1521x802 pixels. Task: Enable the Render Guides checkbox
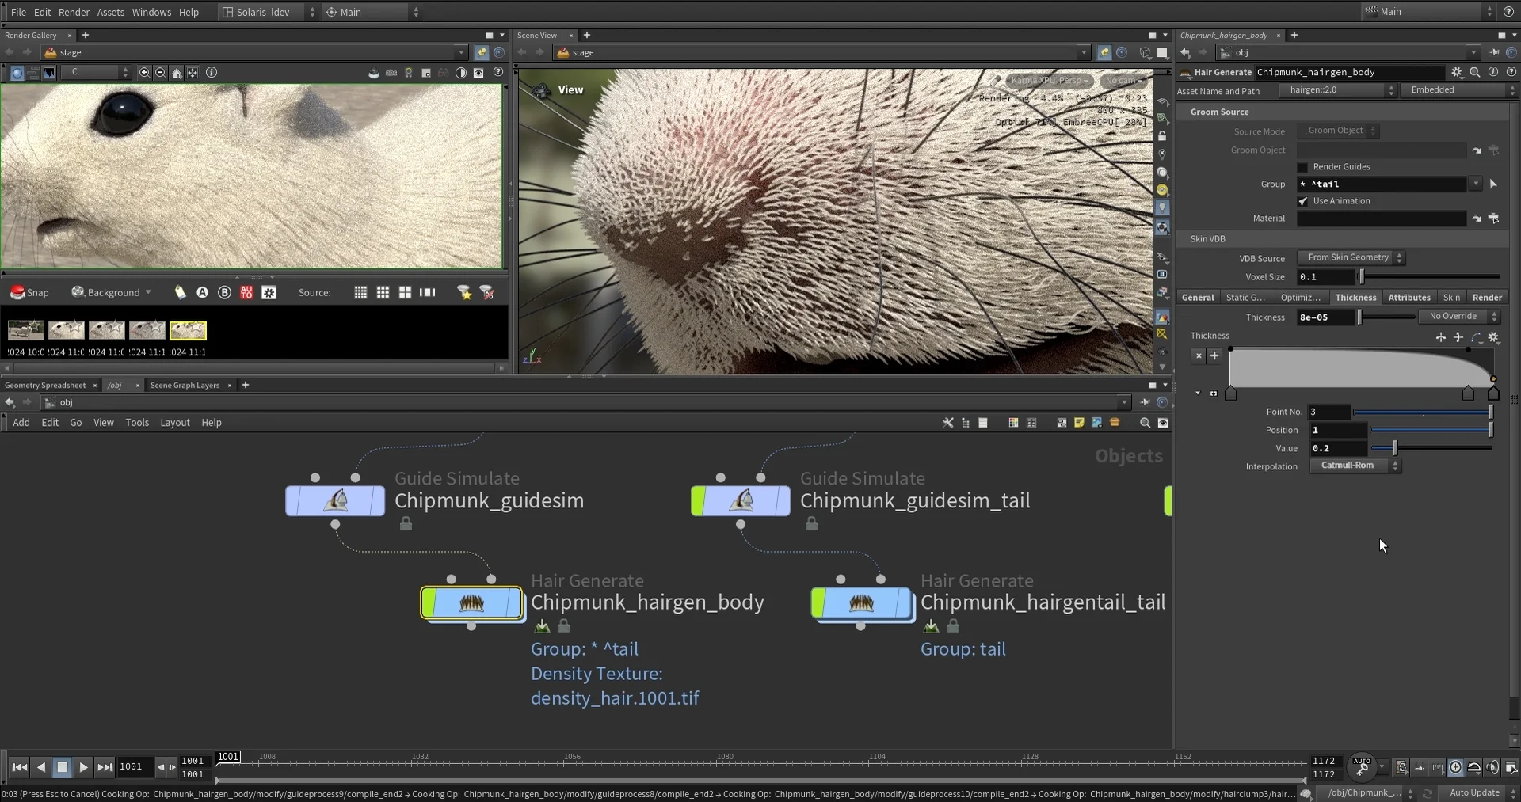pyautogui.click(x=1303, y=167)
